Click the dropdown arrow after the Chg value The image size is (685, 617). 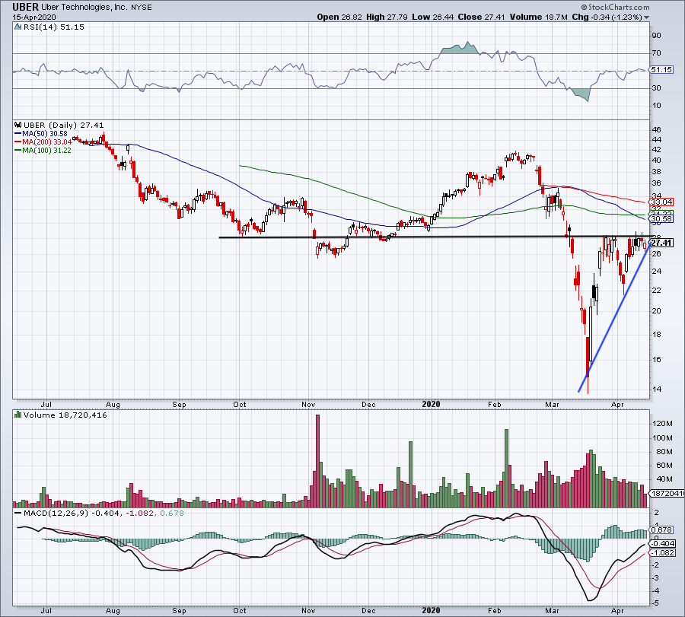pos(646,17)
